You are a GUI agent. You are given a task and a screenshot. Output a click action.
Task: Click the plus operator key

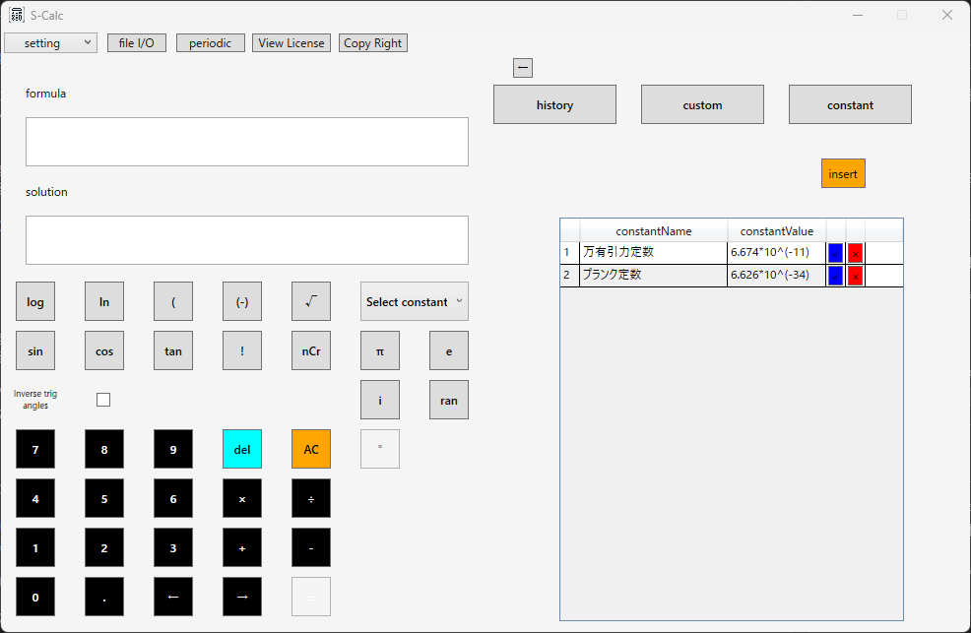tap(242, 547)
